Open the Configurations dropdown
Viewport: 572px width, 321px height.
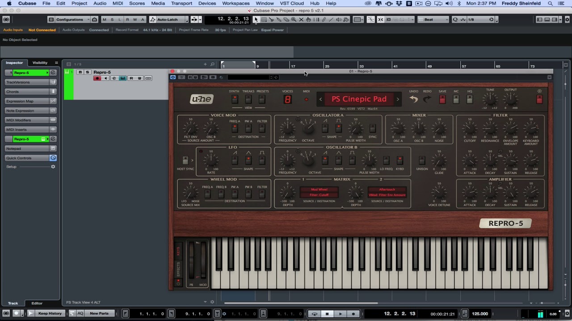(70, 20)
